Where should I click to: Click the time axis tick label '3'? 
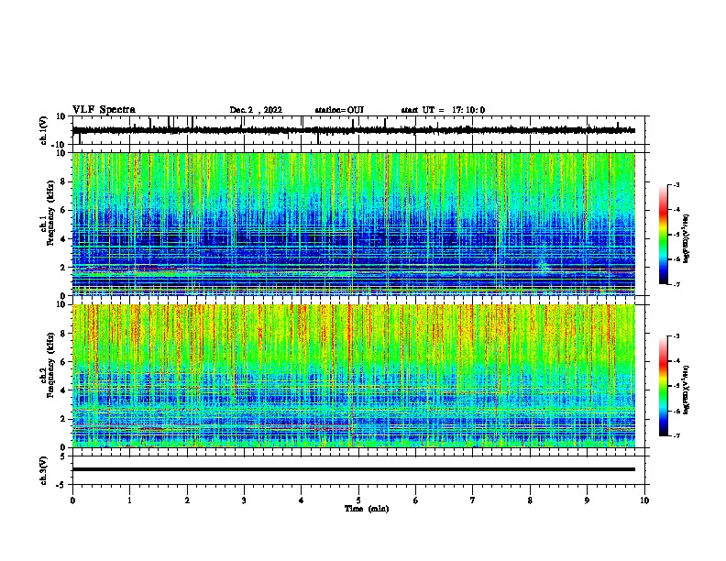click(x=244, y=500)
